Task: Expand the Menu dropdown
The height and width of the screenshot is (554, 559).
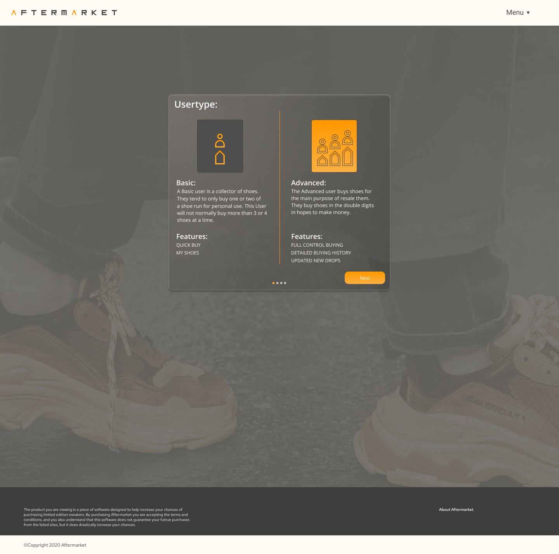Action: pos(518,12)
